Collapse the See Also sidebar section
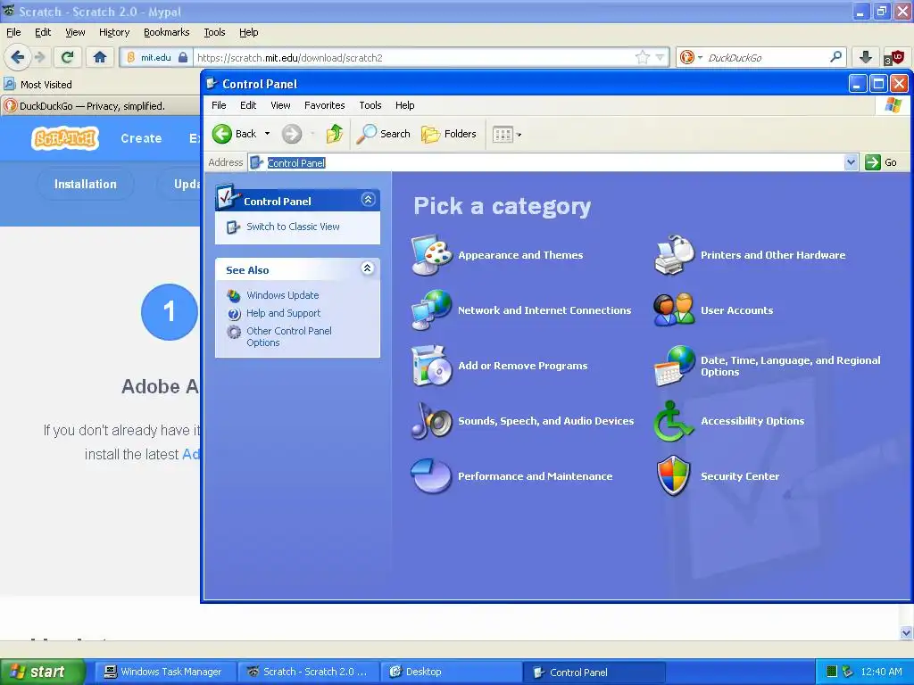This screenshot has width=914, height=685. pos(367,268)
